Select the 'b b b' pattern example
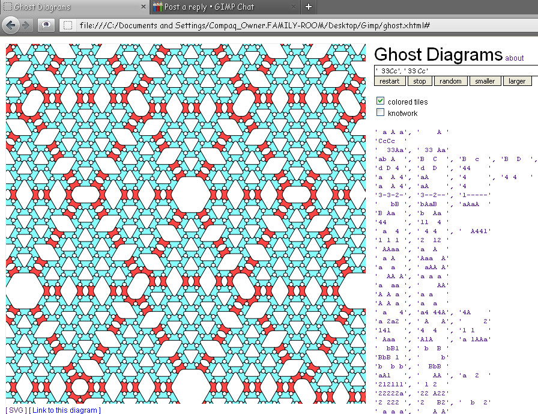Image resolution: width=538 pixels, height=414 pixels. point(412,366)
